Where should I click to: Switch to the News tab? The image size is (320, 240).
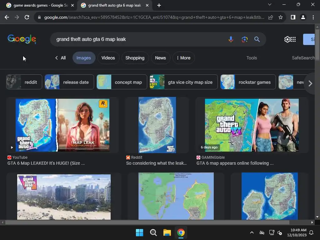(x=160, y=58)
